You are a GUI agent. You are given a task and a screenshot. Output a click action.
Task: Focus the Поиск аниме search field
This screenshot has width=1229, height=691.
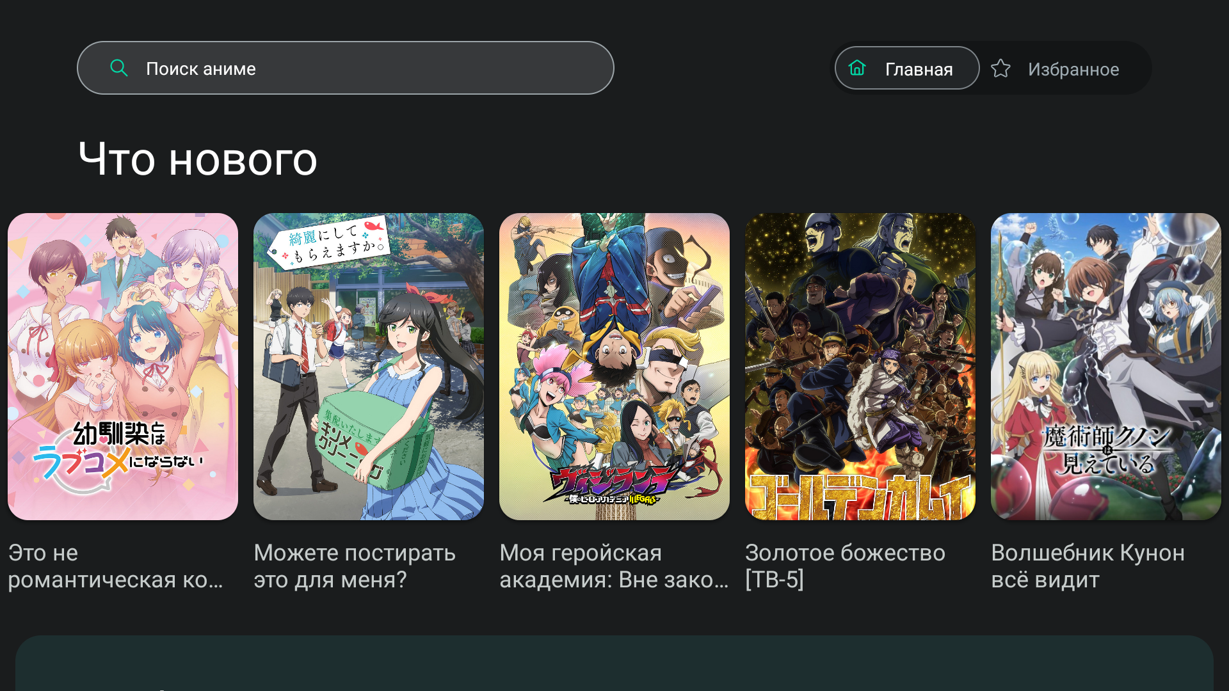point(346,68)
